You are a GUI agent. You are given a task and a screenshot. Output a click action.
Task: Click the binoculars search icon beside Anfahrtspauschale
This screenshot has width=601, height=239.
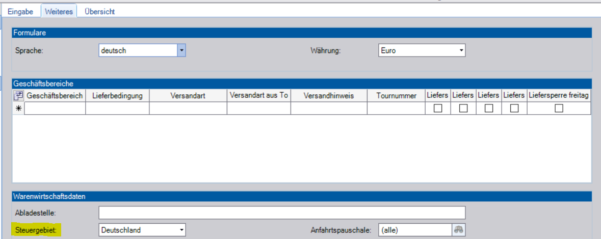click(459, 230)
